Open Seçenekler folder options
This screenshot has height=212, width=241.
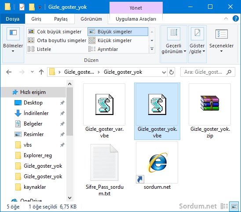(x=221, y=41)
